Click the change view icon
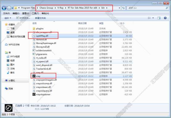171x118 pixels. tap(149, 18)
